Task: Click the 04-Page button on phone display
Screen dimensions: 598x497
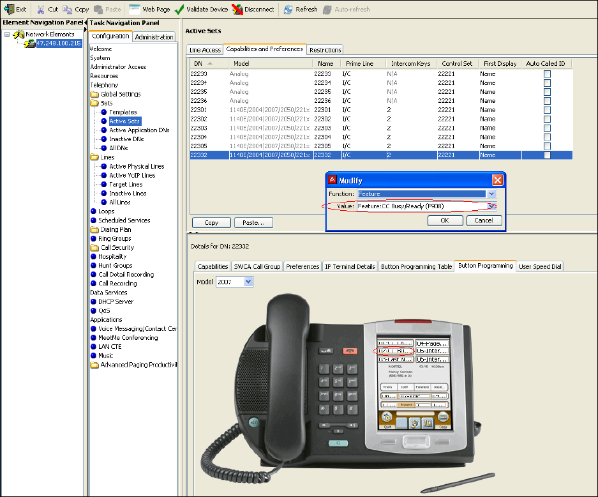Action: [x=432, y=343]
